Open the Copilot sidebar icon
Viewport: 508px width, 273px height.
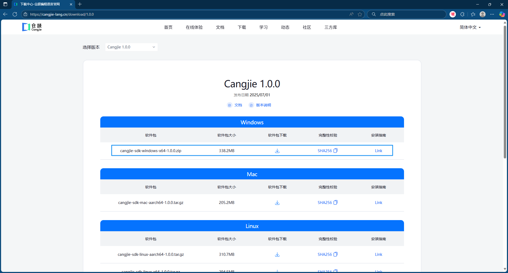pos(502,14)
